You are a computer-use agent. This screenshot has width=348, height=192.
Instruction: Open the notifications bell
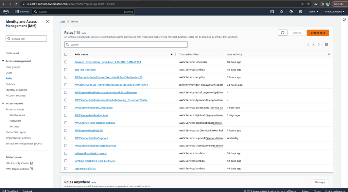(x=281, y=12)
